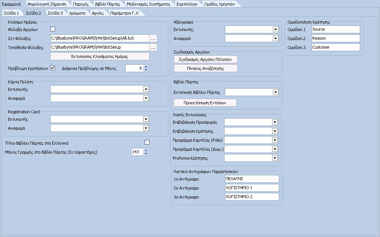Viewport: 380px width, 237px height.
Task: Open Proforma Κράτησης dropdown
Action: coord(275,158)
